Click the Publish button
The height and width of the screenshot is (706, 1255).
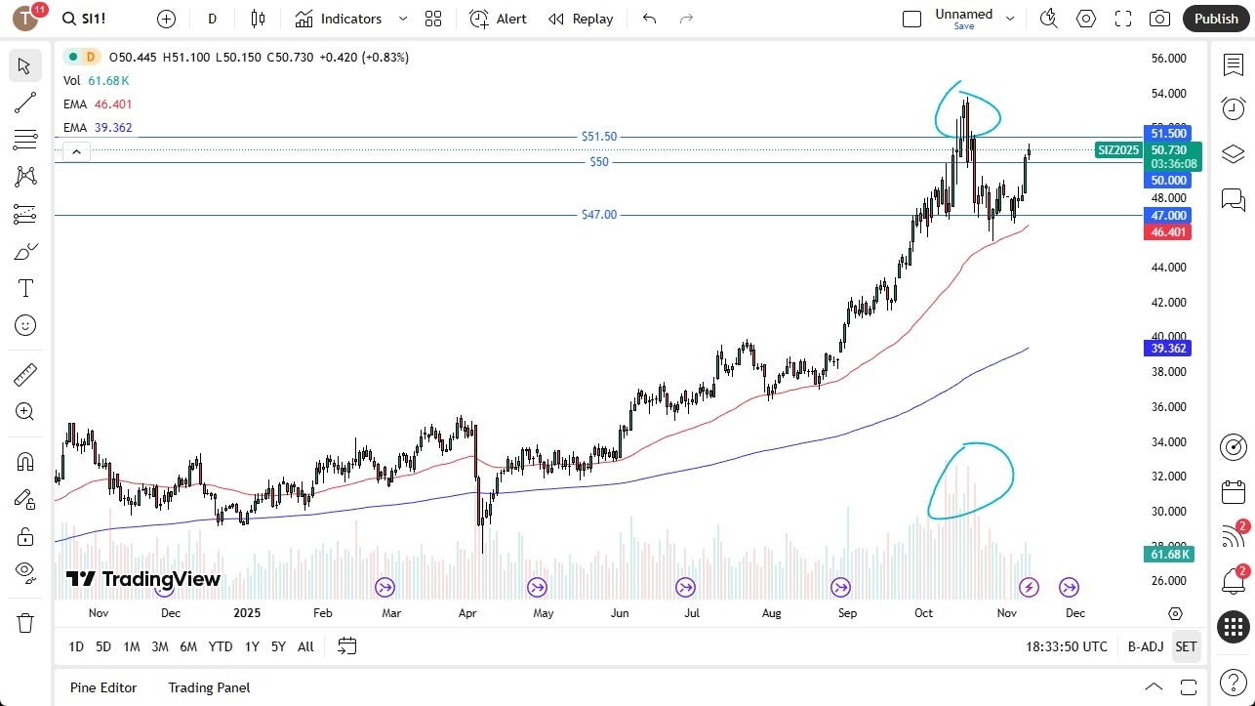(1215, 18)
